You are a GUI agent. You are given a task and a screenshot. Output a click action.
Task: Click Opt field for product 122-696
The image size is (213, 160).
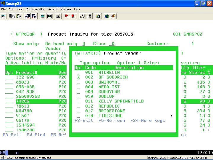(x=9, y=77)
